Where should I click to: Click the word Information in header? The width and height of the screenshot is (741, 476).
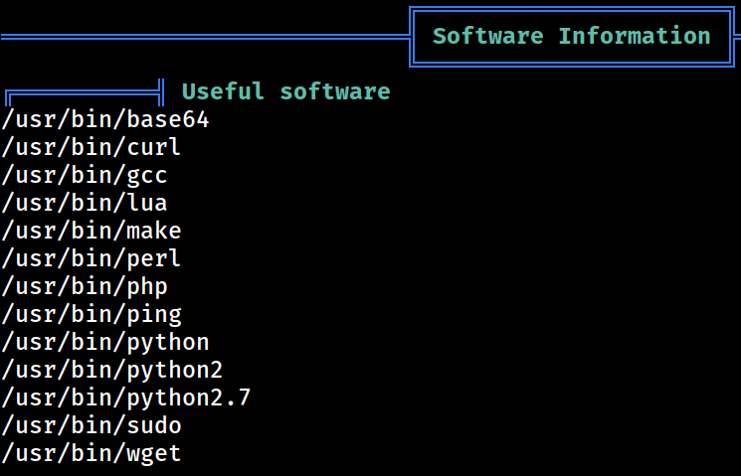coord(635,37)
